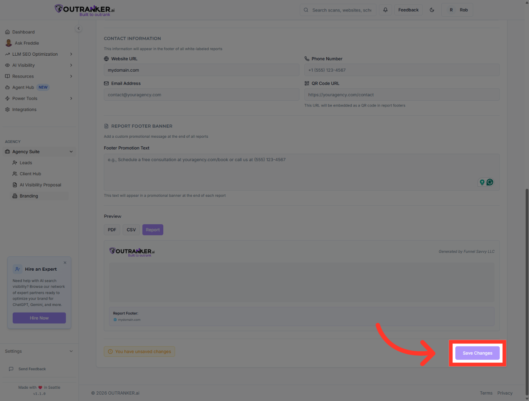Toggle dark mode with the moon icon
The height and width of the screenshot is (401, 529).
coord(432,10)
